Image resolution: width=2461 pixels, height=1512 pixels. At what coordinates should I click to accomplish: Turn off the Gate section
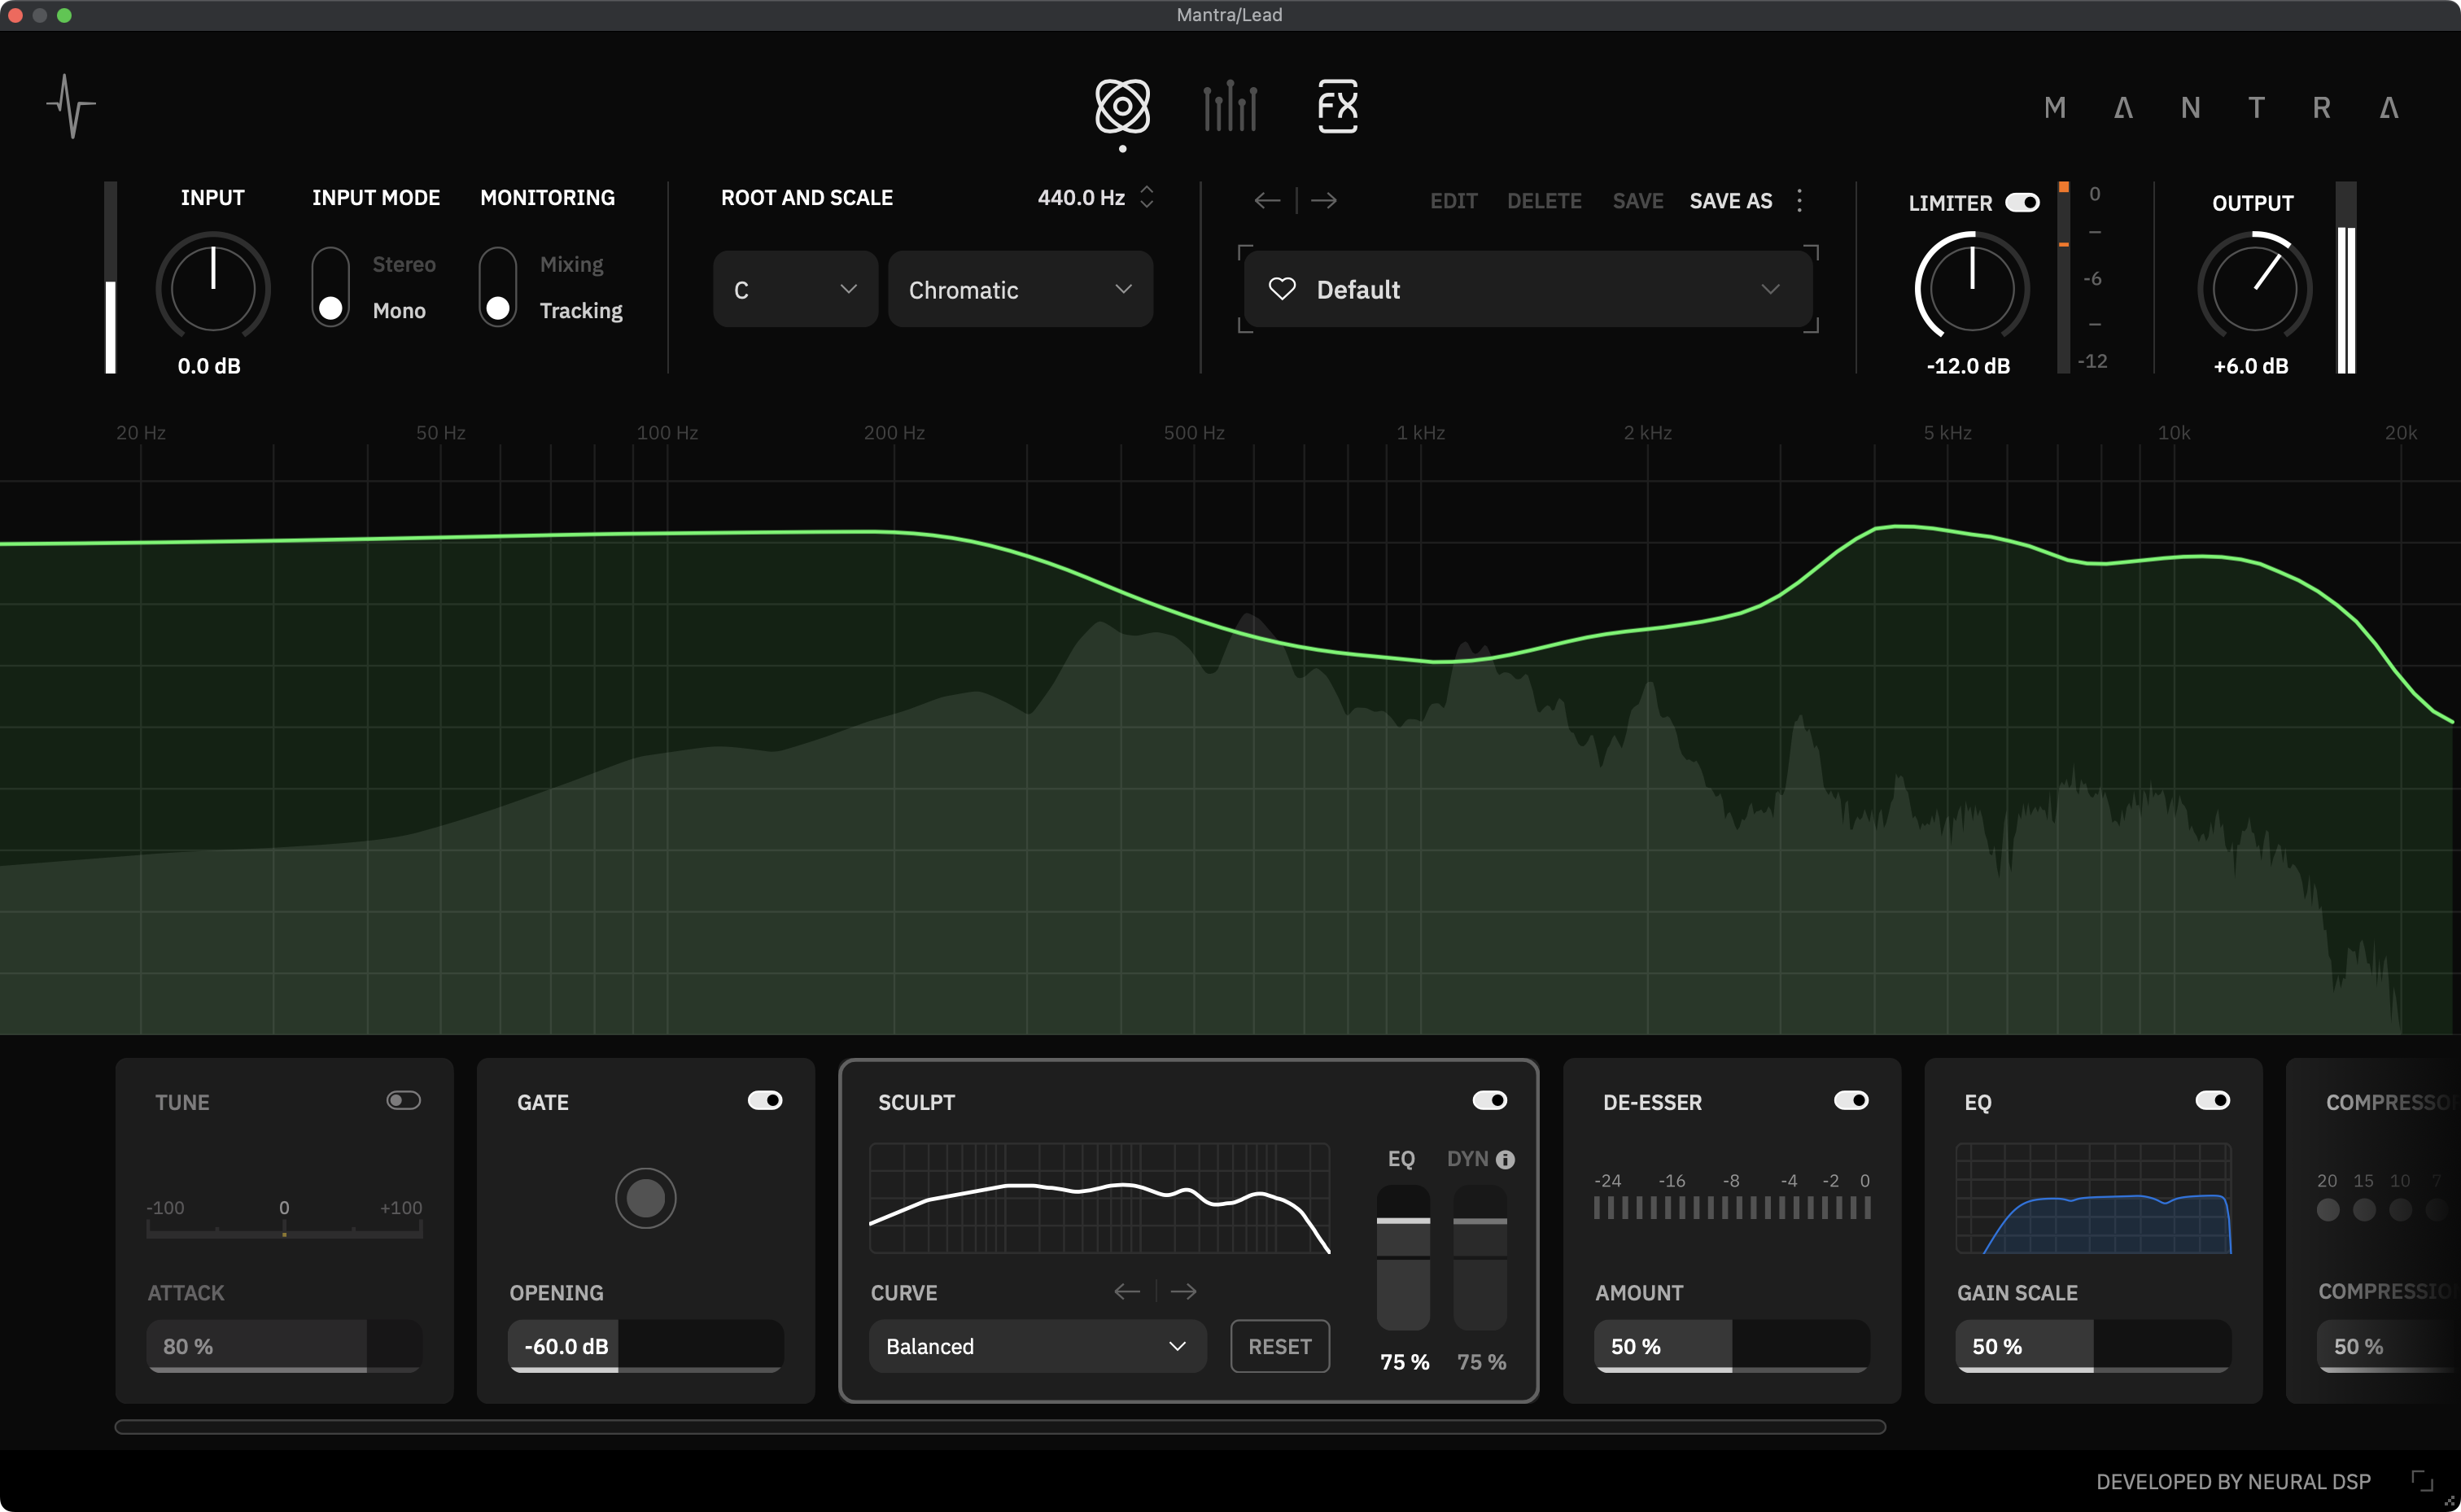(x=765, y=1100)
